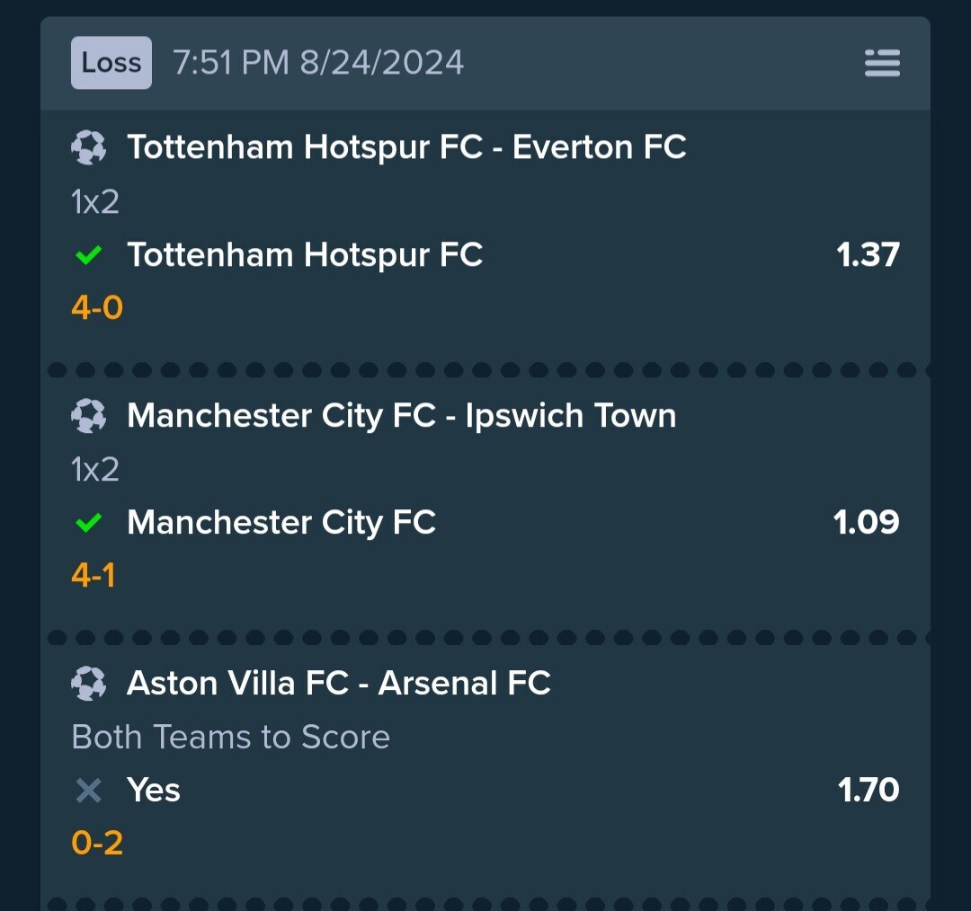Image resolution: width=971 pixels, height=911 pixels.
Task: Select the Loss status badge
Action: (111, 63)
